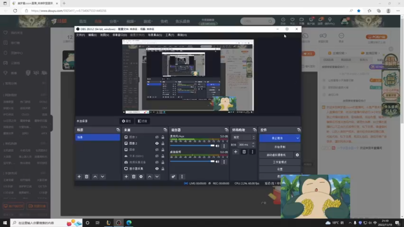Viewport: 404px width, 227px height.
Task: Switch to the Edge browser on the taskbar
Action: pos(129,223)
